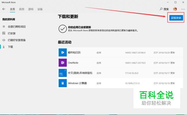This screenshot has height=115, width=187.
Task: Open the 邮件和日历 entry name
Action: click(x=74, y=52)
